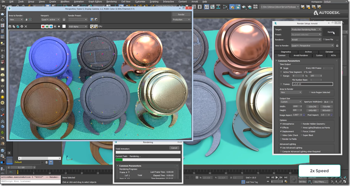This screenshot has height=186, width=350.
Task: Click the Image Aspect lock icon
Action: click(304, 115)
